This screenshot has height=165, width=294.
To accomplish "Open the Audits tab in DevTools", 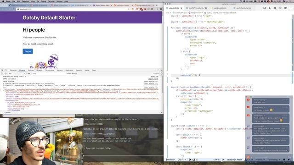I will pyautogui.click(x=87, y=70).
